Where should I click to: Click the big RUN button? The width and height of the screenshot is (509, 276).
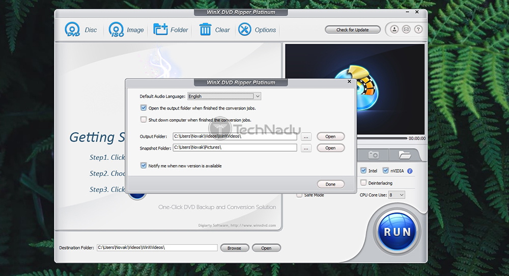coord(397,232)
